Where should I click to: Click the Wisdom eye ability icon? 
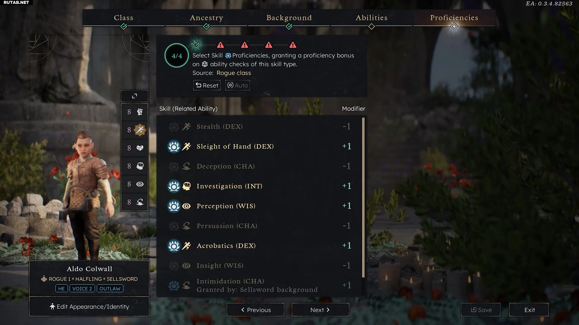140,184
